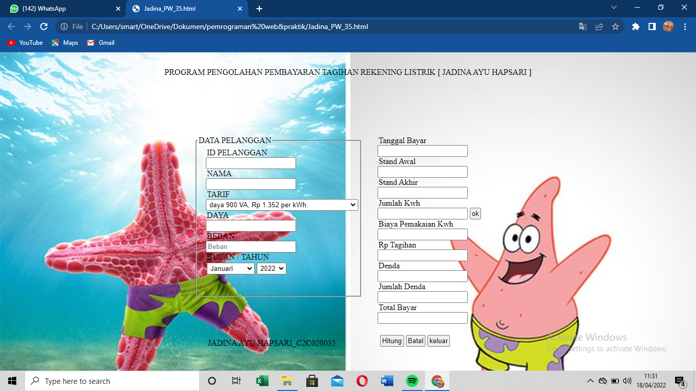Open the browser extensions puzzle icon
Viewport: 696px width, 391px height.
point(635,26)
